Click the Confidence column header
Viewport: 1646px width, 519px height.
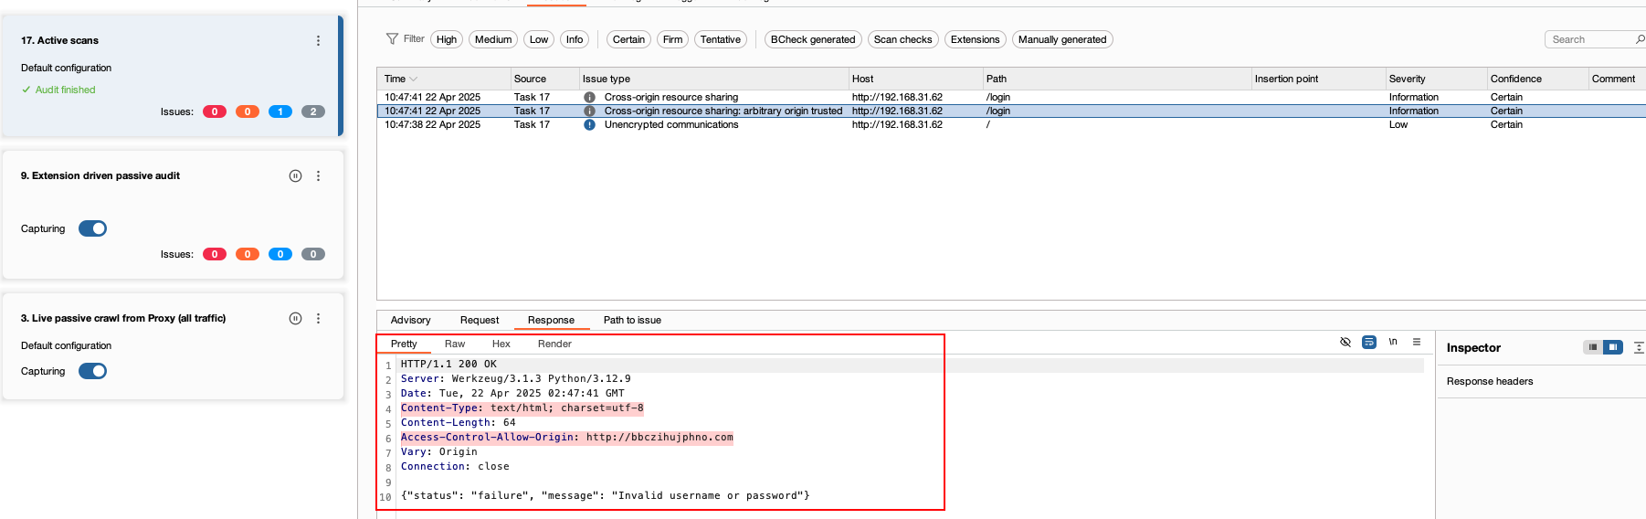pos(1536,79)
